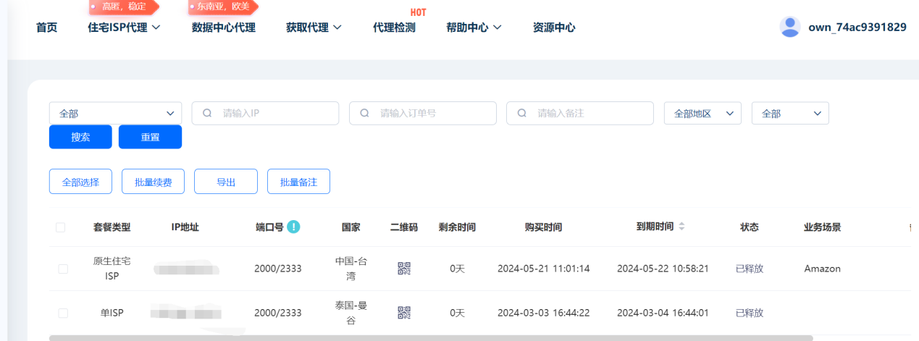The width and height of the screenshot is (919, 341).
Task: Open the first 全部 package type dropdown
Action: pos(116,113)
